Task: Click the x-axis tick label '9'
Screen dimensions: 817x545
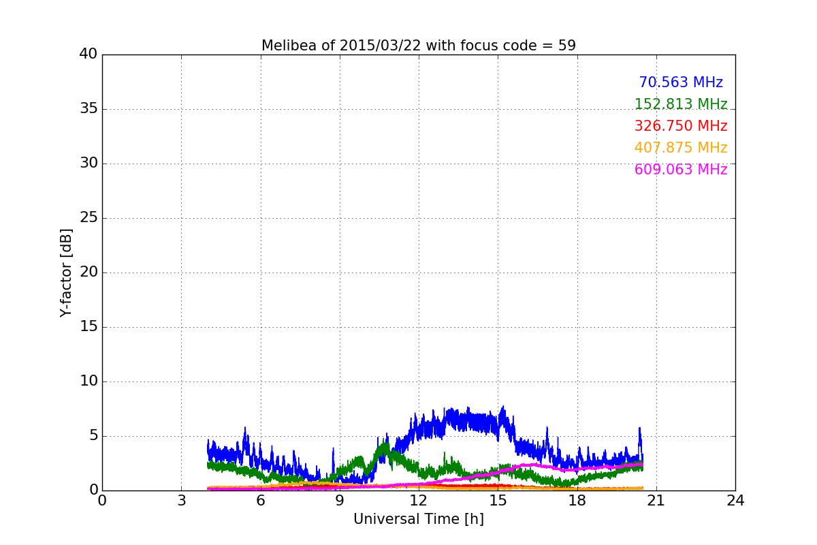Action: (340, 501)
